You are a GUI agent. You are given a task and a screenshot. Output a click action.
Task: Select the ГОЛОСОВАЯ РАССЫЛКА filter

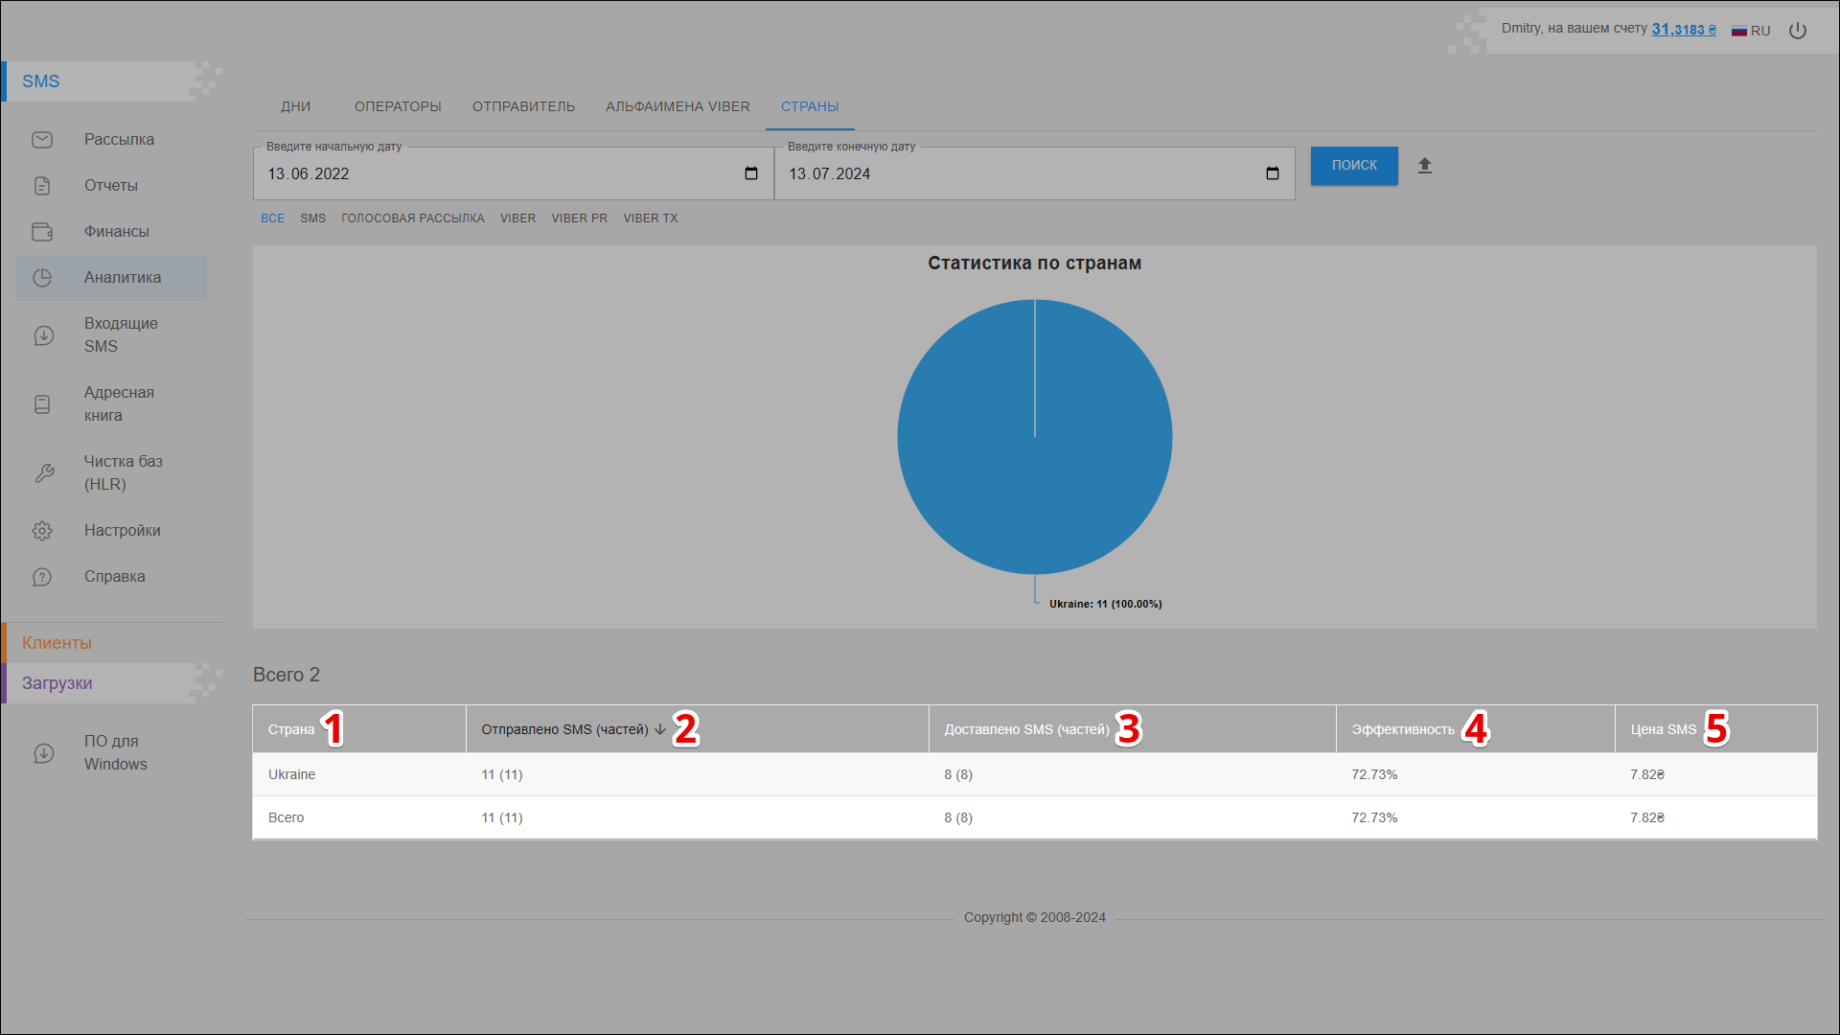[412, 218]
